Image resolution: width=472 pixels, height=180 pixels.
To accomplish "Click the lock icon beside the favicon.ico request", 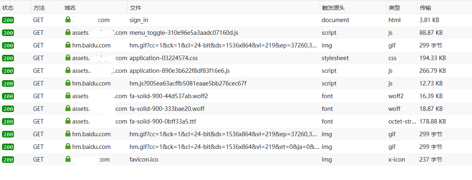I will click(68, 159).
